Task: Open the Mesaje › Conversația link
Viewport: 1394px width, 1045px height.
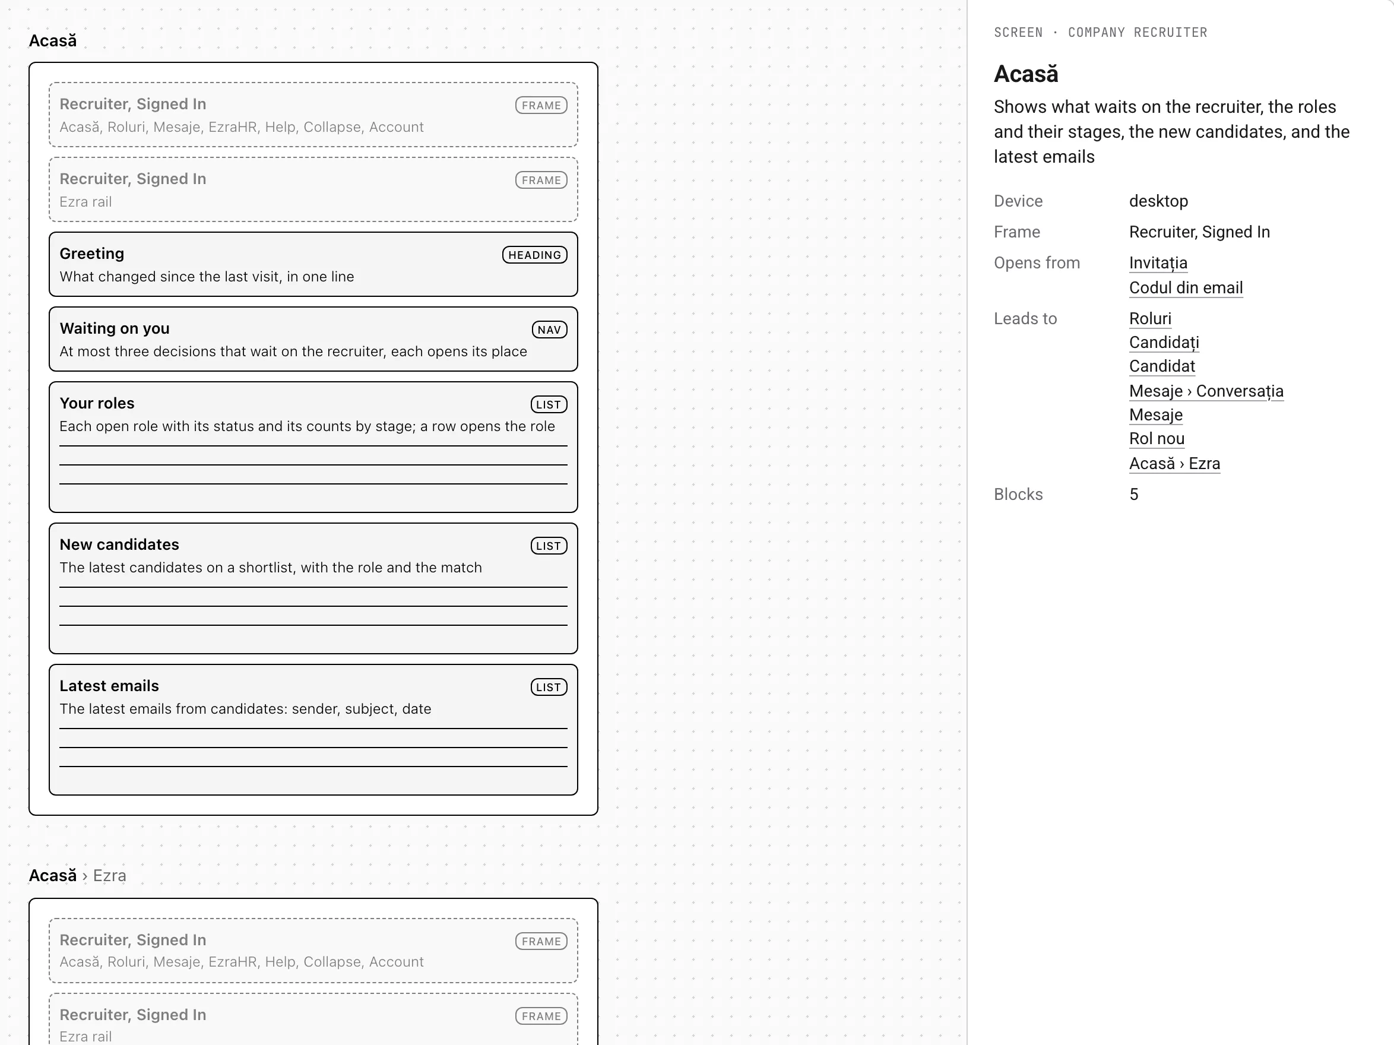Action: click(x=1206, y=391)
